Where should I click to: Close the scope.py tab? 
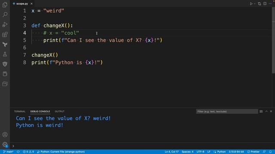point(31,4)
